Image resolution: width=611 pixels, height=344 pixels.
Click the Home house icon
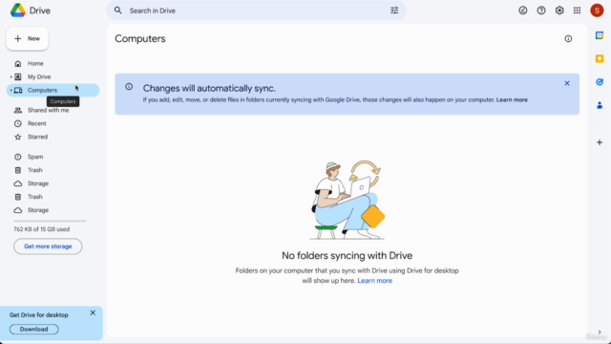[18, 64]
